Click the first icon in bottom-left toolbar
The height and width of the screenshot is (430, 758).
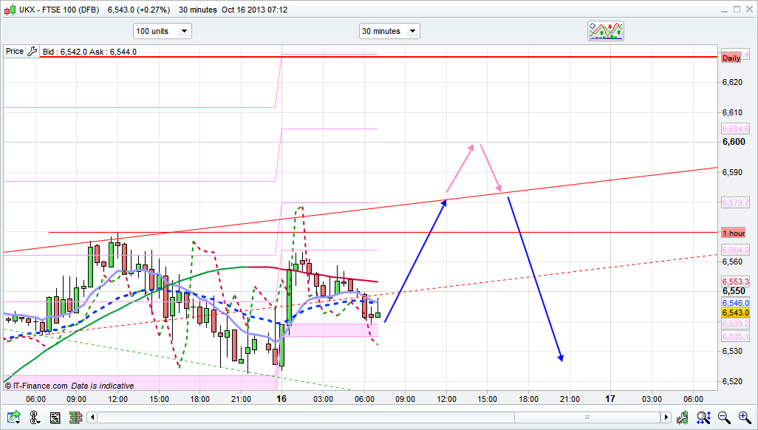pos(13,417)
